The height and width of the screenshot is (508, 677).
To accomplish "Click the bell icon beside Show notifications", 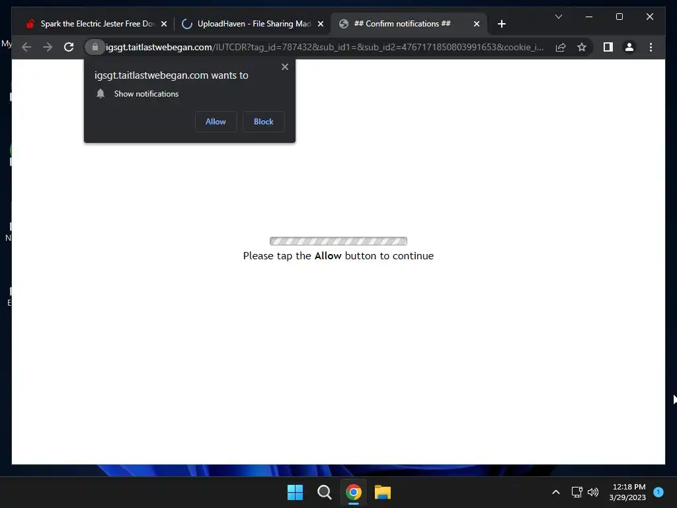I will (x=100, y=94).
